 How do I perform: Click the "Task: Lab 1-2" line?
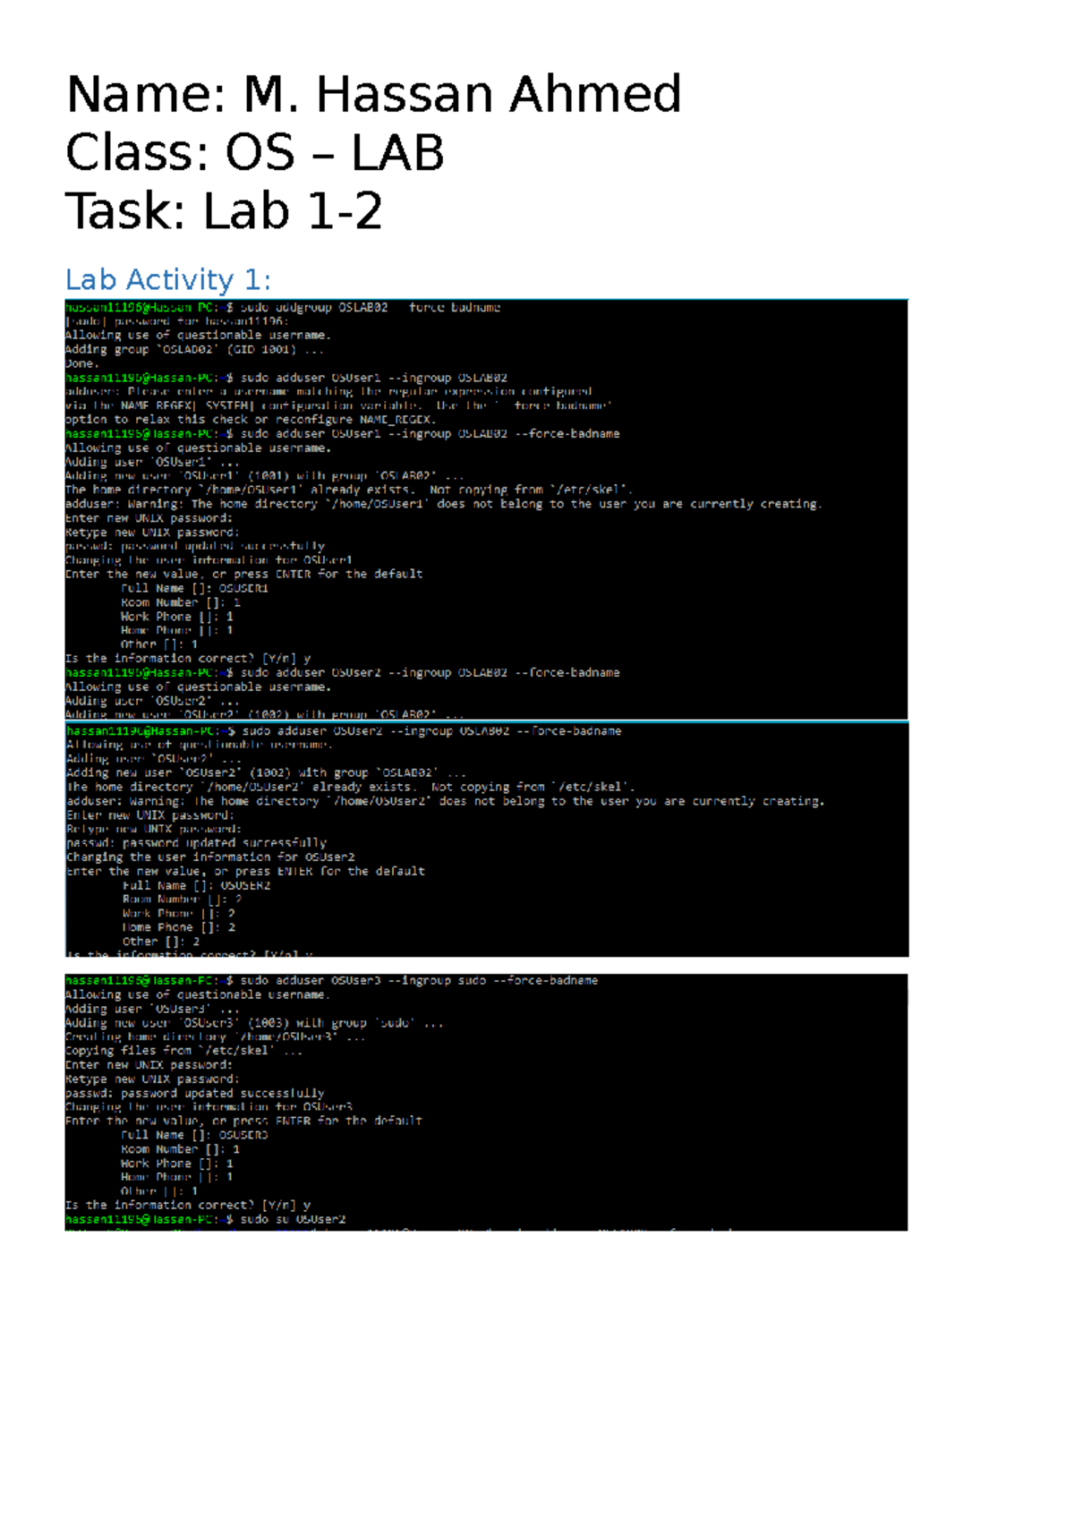pos(224,212)
